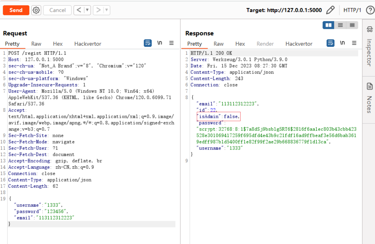
Task: Open Response panel hamburger menu
Action: point(354,43)
